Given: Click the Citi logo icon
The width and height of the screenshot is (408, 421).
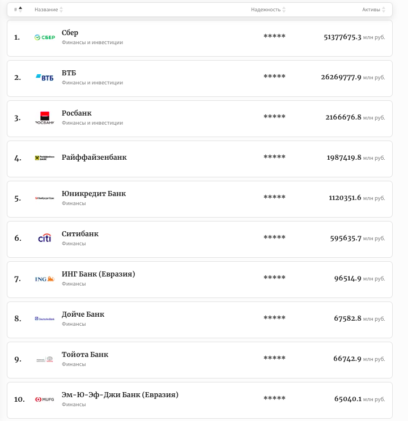Looking at the screenshot, I should 45,239.
